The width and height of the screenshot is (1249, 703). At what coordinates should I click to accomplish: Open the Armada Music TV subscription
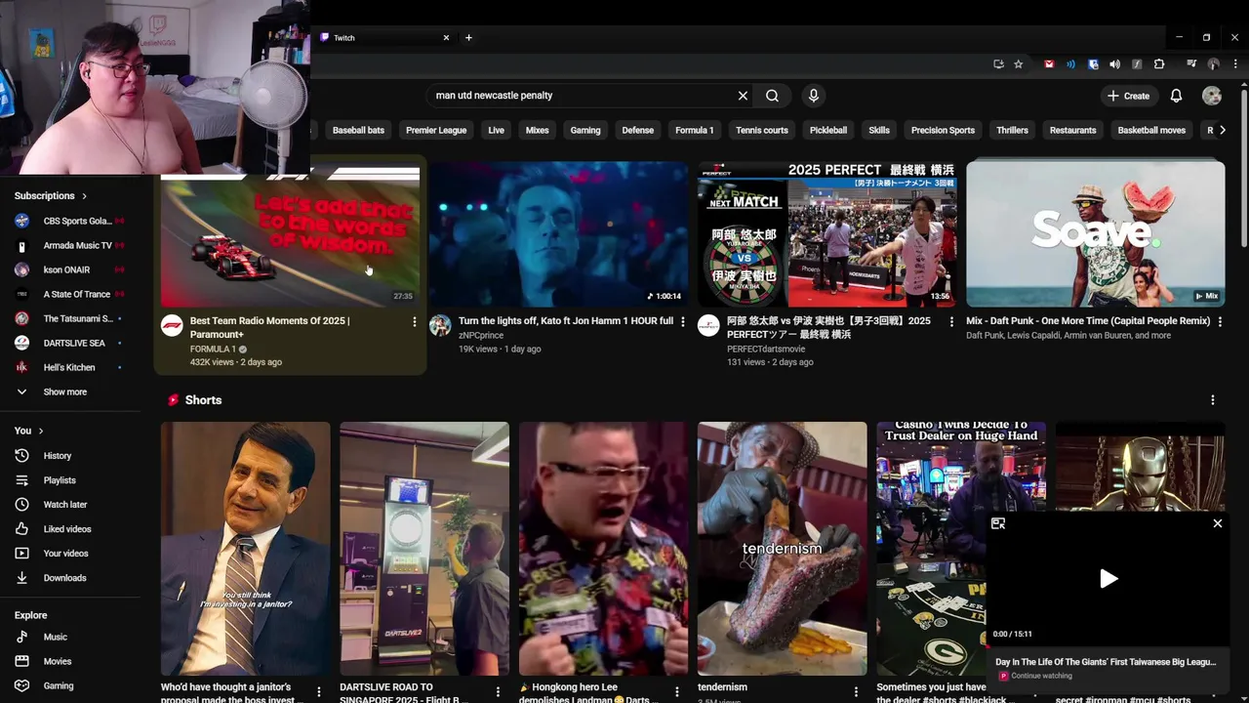tap(70, 245)
